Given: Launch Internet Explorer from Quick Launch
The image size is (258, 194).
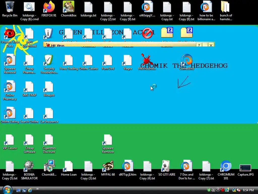Looking at the screenshot, I should tap(30, 190).
